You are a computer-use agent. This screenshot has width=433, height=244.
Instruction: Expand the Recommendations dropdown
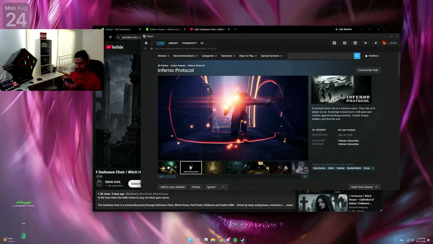[x=185, y=56]
